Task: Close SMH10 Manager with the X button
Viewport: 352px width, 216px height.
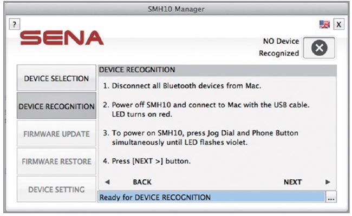Action: coord(339,24)
